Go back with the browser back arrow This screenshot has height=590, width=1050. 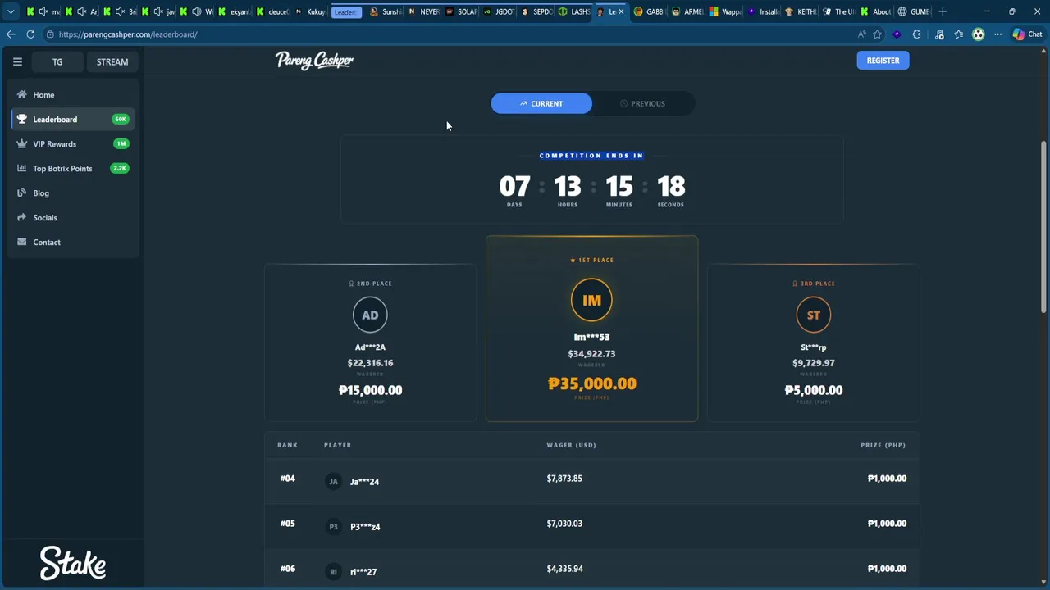[x=11, y=34]
